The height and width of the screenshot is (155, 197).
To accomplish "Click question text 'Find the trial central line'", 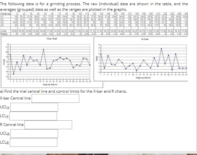I will pos(27,91).
